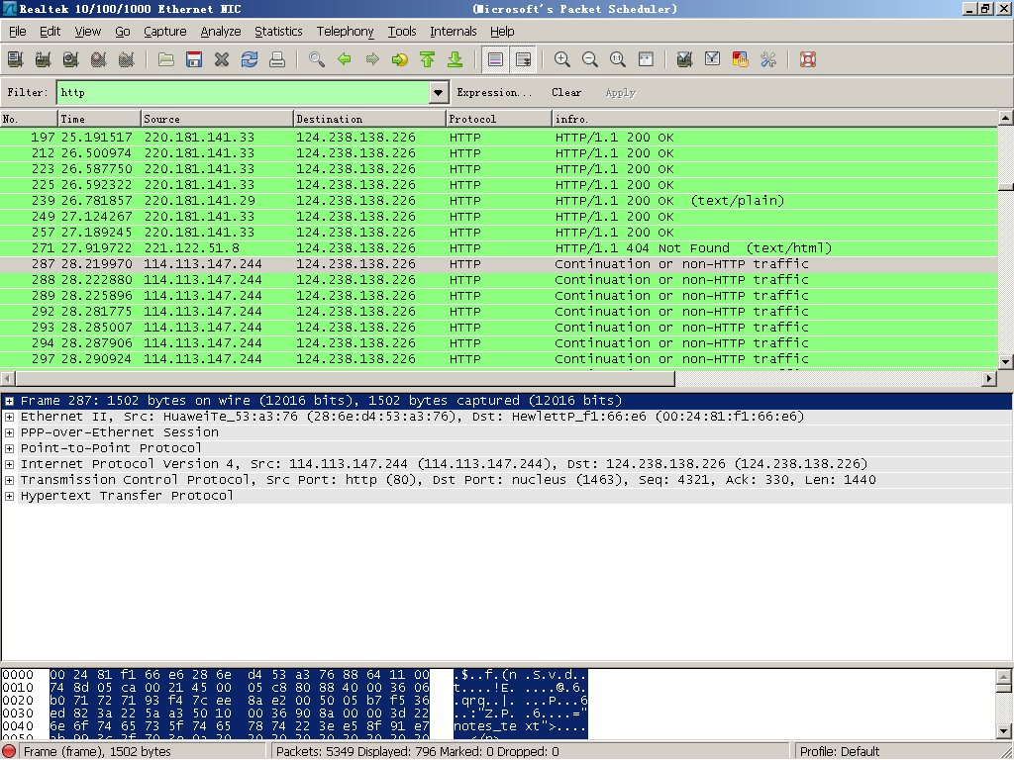The height and width of the screenshot is (760, 1014).
Task: Toggle packet list colorization
Action: [x=495, y=59]
